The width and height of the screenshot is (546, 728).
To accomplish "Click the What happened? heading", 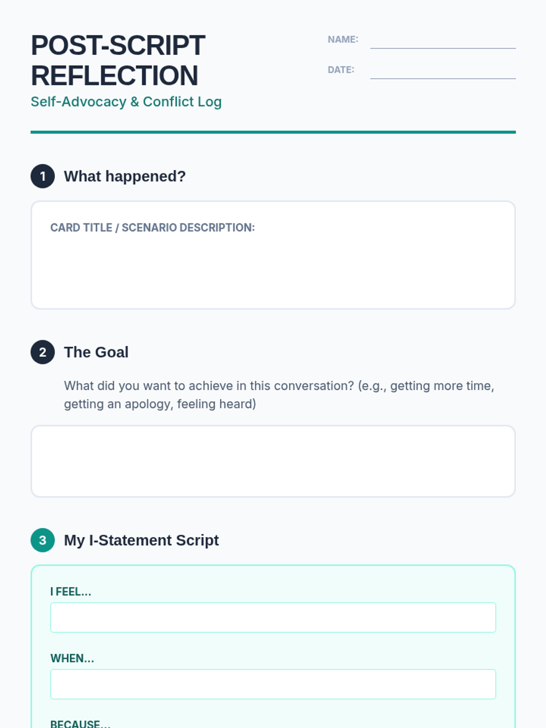I will 125,176.
